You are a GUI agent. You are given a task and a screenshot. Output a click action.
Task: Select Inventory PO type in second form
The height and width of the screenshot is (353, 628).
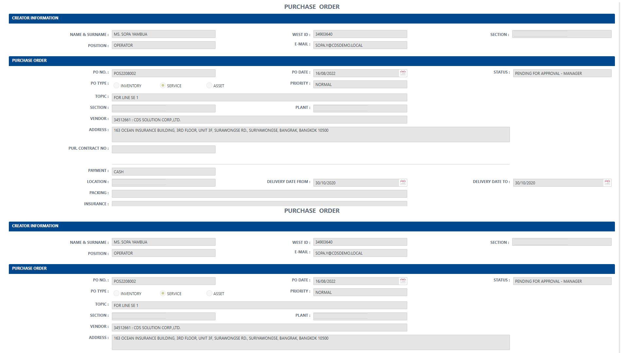[116, 293]
